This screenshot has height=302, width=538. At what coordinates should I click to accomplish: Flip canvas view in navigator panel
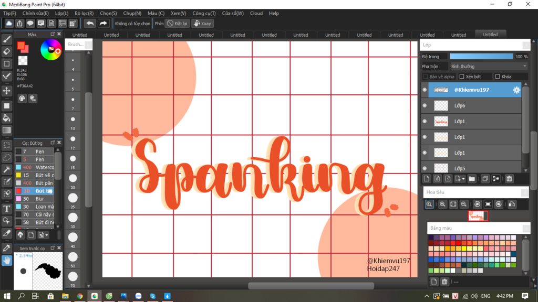tap(512, 204)
